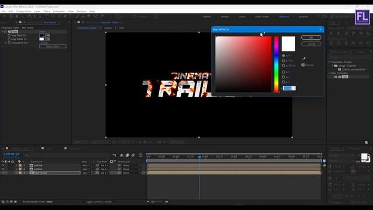The height and width of the screenshot is (210, 373).
Task: Collapse the Image - Creative folder
Action: (333, 66)
